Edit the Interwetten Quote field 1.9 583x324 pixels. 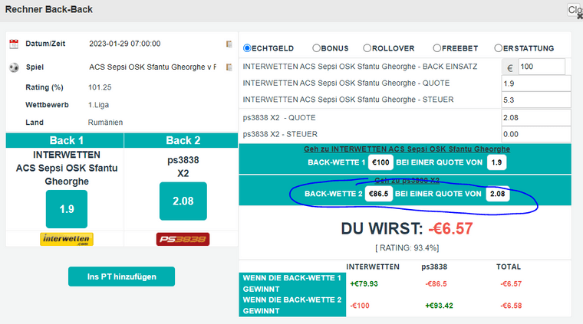pyautogui.click(x=536, y=83)
